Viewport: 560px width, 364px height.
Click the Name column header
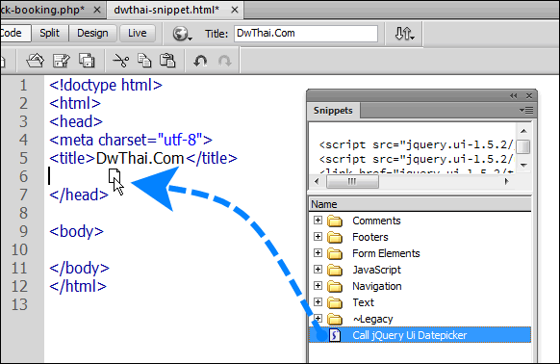420,204
